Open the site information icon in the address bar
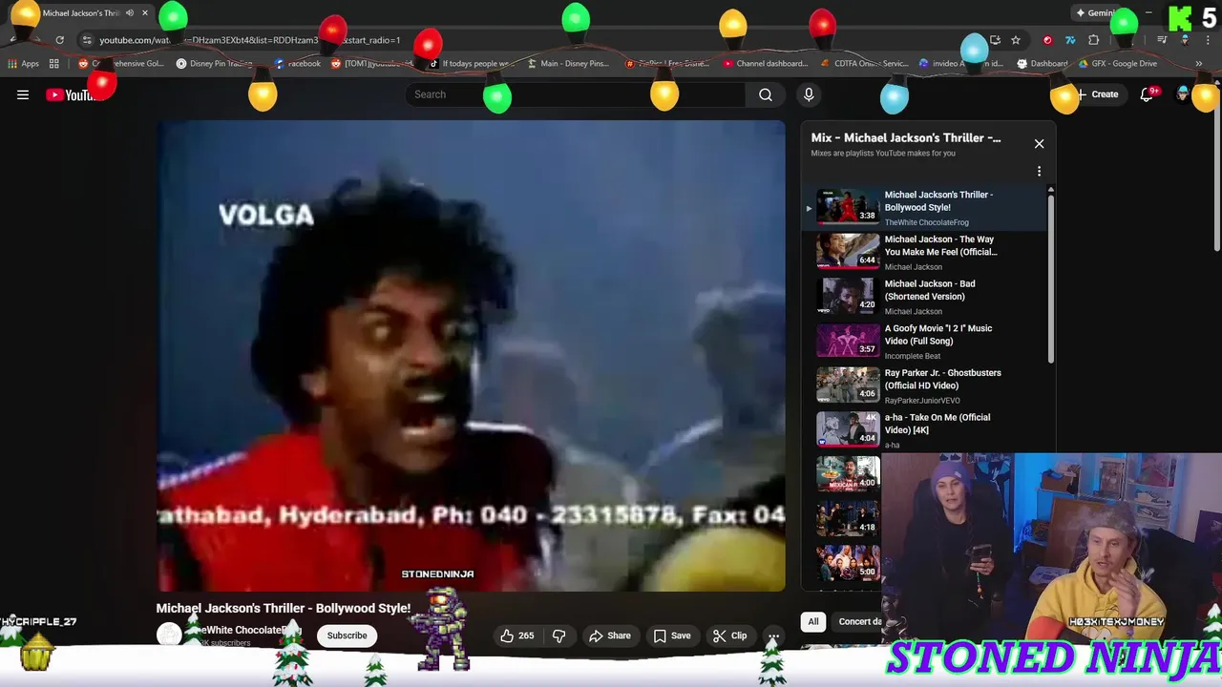Image resolution: width=1222 pixels, height=687 pixels. (86, 40)
